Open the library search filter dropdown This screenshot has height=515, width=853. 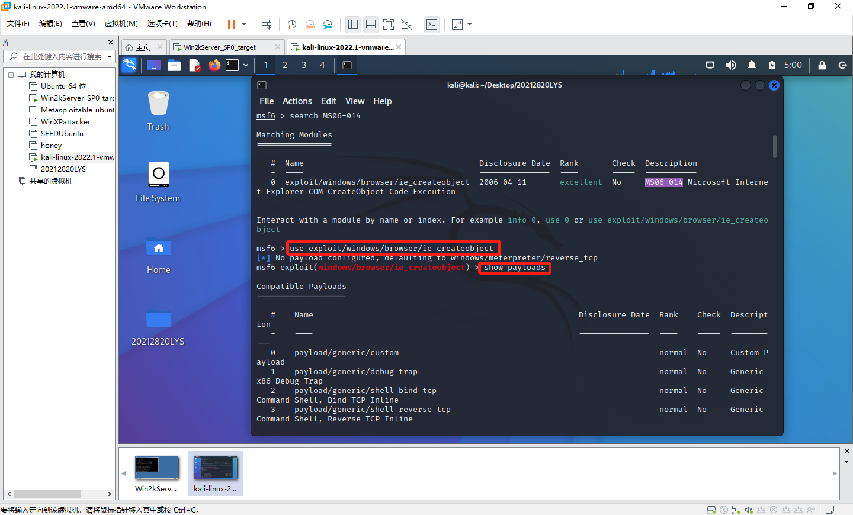tap(110, 57)
